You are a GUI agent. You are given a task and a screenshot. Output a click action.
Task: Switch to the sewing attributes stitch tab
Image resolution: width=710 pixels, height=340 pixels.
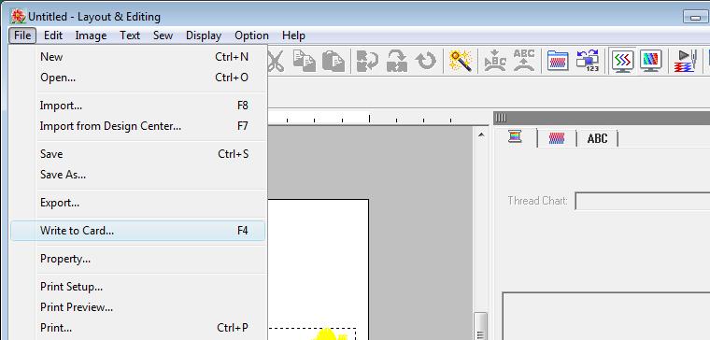(x=557, y=137)
